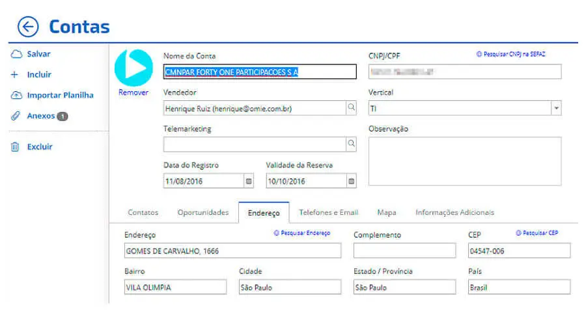Click the Incluir plus icon

[x=14, y=75]
